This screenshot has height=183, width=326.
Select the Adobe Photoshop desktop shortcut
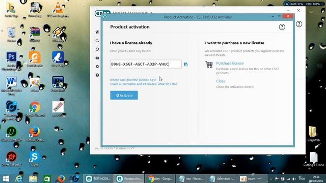(x=11, y=61)
